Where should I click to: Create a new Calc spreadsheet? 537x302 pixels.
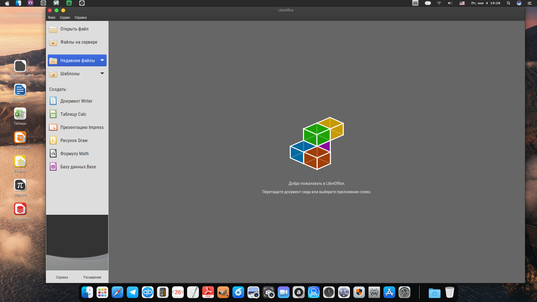(73, 114)
